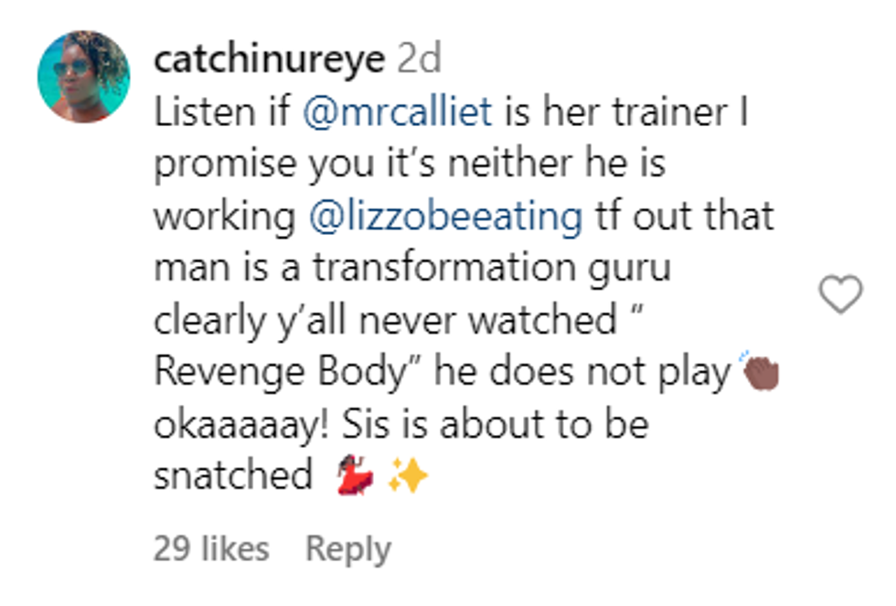The width and height of the screenshot is (896, 606).
Task: Click the phrase "clearly y'all never watched"
Action: click(x=386, y=321)
